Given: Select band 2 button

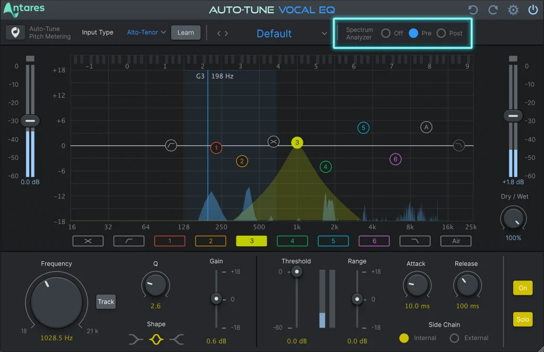Looking at the screenshot, I should (x=210, y=241).
